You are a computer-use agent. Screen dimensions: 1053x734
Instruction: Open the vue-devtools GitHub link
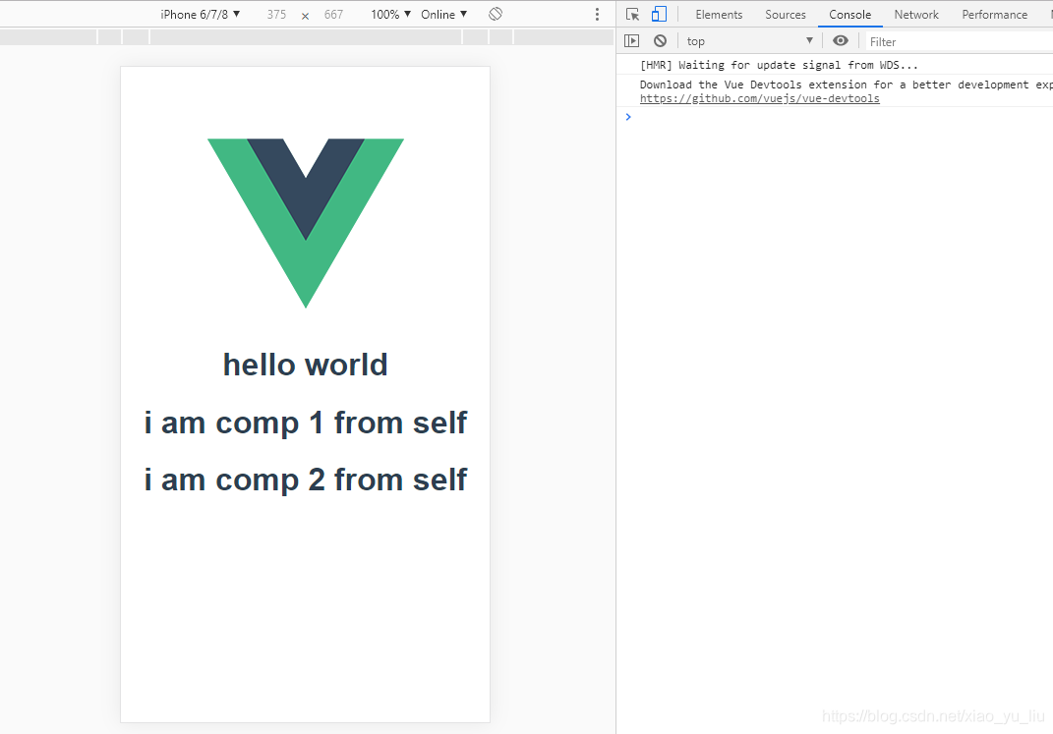click(x=759, y=98)
